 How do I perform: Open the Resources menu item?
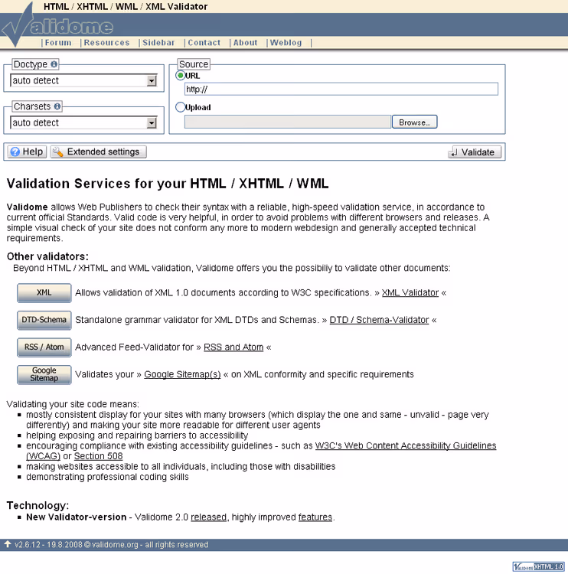pyautogui.click(x=106, y=42)
